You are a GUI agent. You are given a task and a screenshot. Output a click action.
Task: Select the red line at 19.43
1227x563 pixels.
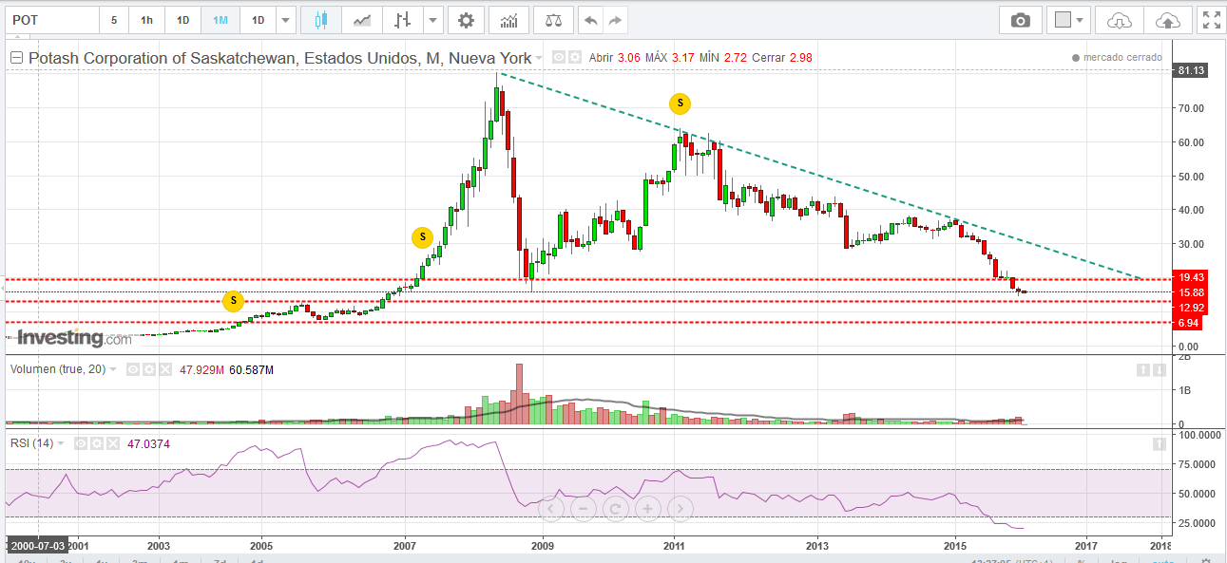(x=589, y=279)
